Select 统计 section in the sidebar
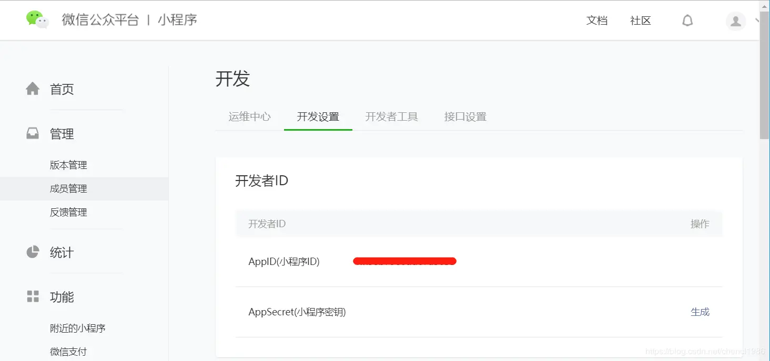This screenshot has width=770, height=361. tap(62, 252)
